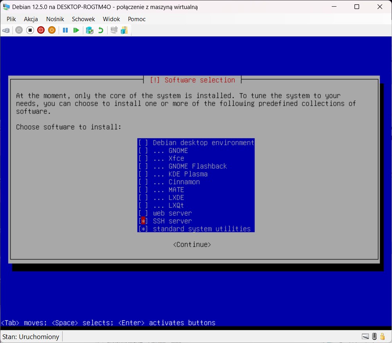Open the Nośnik menu

[55, 19]
